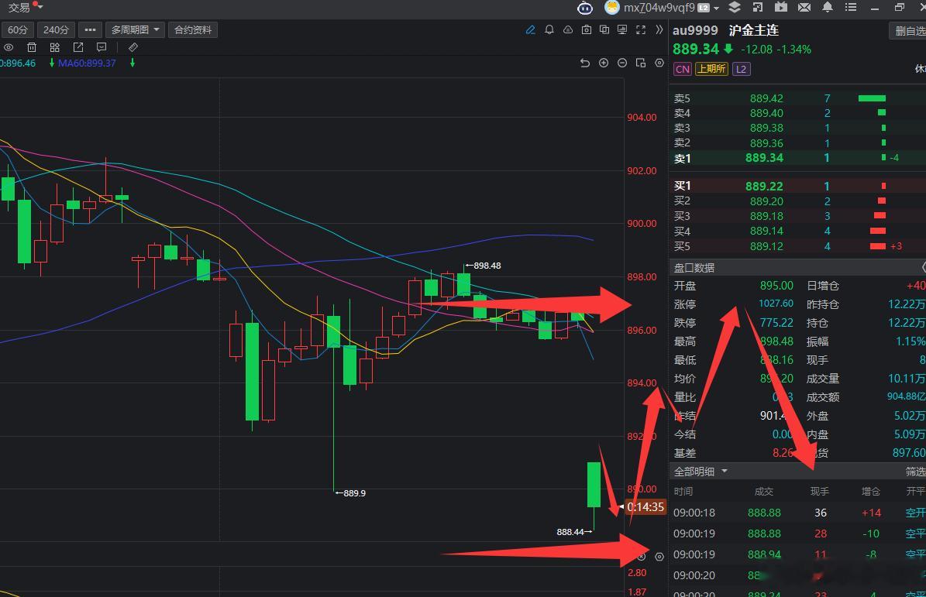The width and height of the screenshot is (926, 597).
Task: Open title bar notification bell
Action: click(828, 7)
